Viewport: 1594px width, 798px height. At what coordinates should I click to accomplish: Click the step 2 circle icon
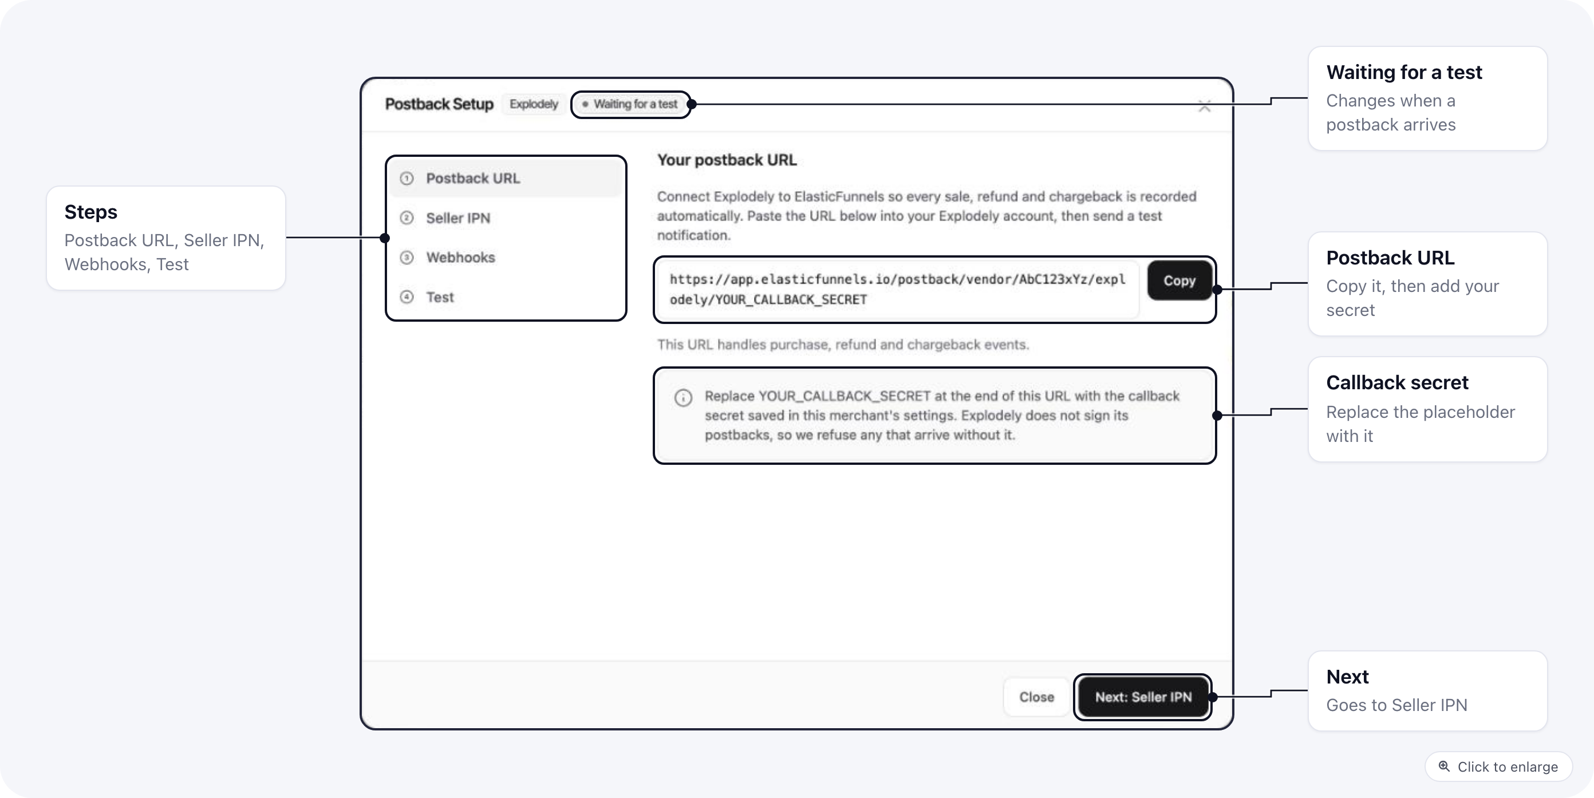(407, 218)
